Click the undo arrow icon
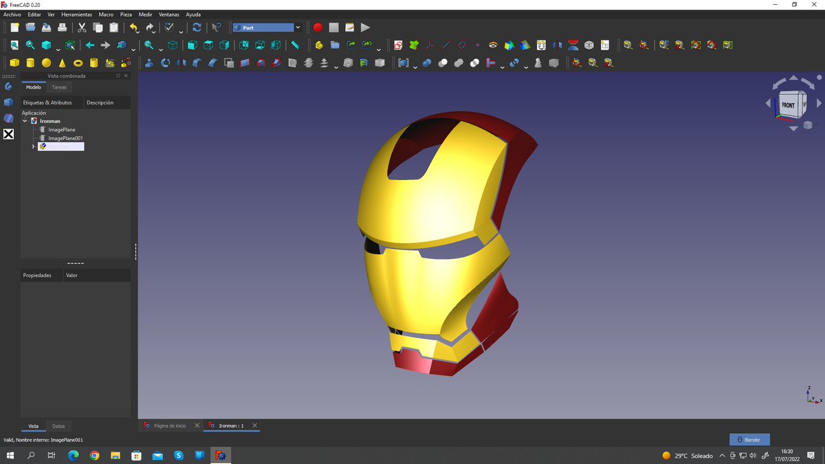 point(133,27)
